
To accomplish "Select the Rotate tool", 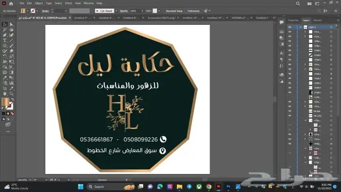I will [4, 57].
